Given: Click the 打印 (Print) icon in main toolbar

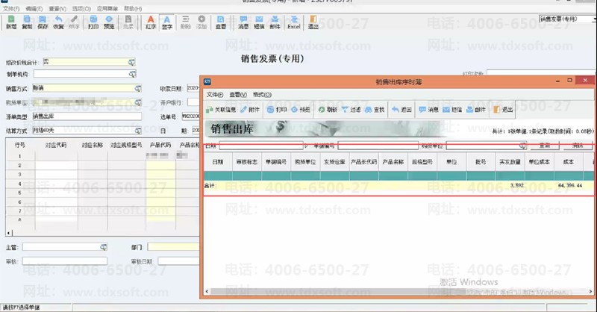Looking at the screenshot, I should pyautogui.click(x=93, y=22).
